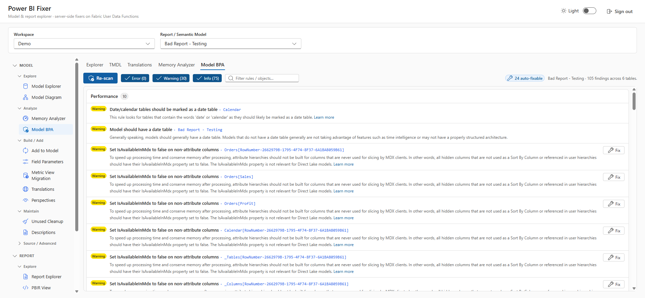Open the Bad Report - Testing object link

(200, 130)
